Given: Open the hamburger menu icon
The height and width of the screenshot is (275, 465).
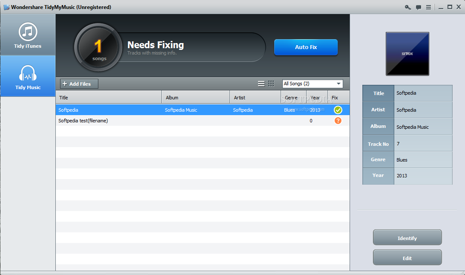Looking at the screenshot, I should click(x=428, y=7).
